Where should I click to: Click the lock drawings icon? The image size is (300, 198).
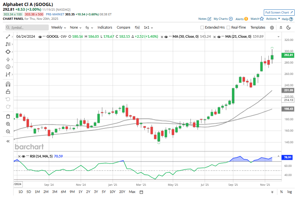(8, 92)
